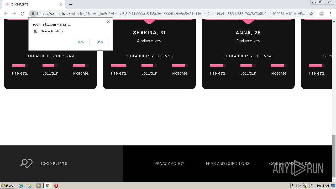Click Shakira's Interests progress bar
Image resolution: width=336 pixels, height=189 pixels.
click(x=119, y=66)
